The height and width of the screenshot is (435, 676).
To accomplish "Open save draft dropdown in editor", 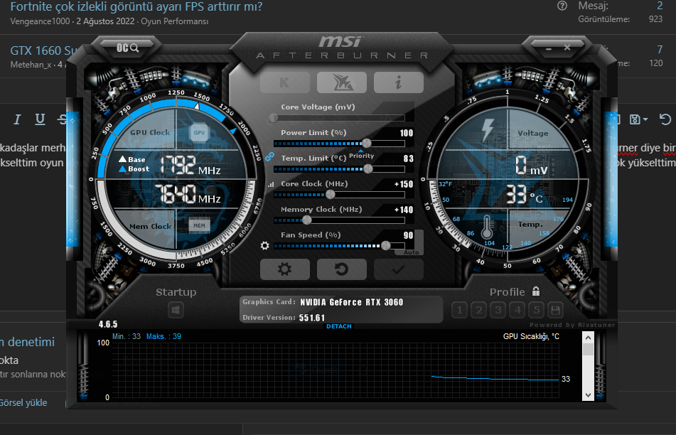I will tap(638, 119).
